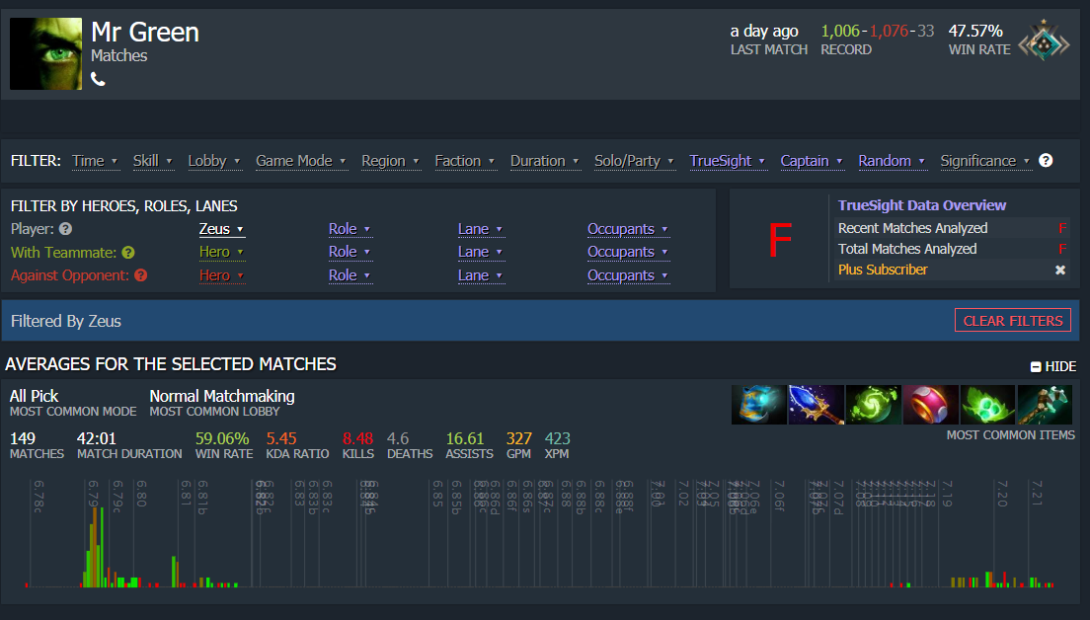Hide the averages section with HIDE toggle

[x=1053, y=366]
